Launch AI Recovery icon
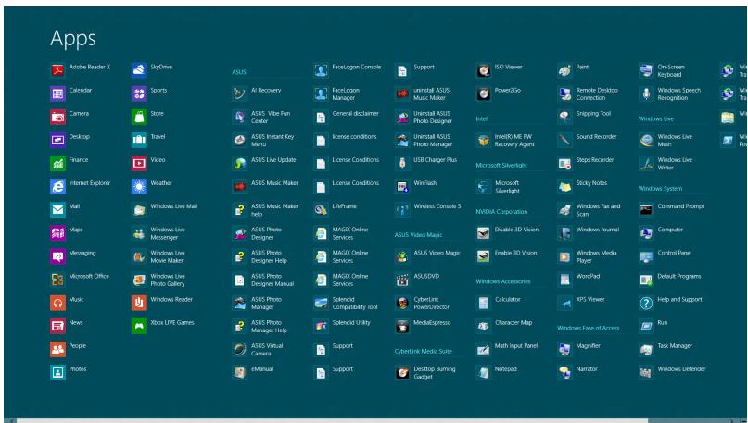748x423 pixels. click(x=239, y=93)
